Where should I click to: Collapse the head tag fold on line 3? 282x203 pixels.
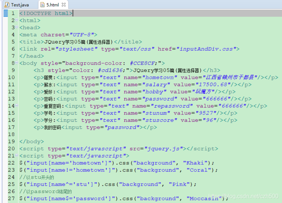coord(17,27)
